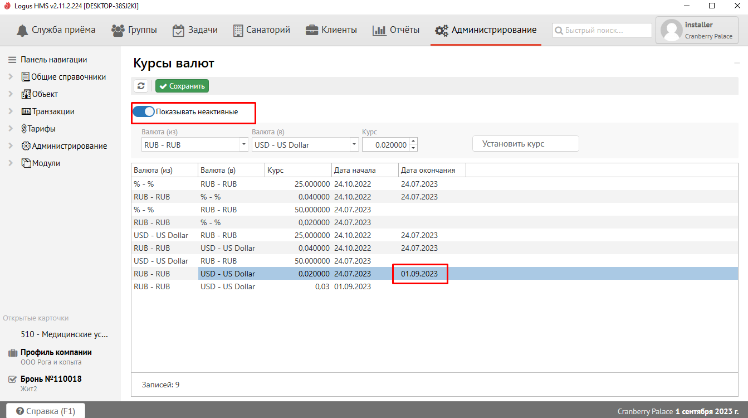Open the Валюта (в) dropdown
The width and height of the screenshot is (748, 418).
(354, 144)
